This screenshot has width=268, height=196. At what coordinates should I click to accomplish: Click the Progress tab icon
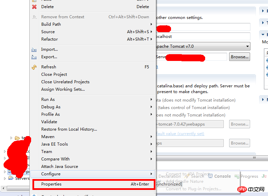coord(237,176)
